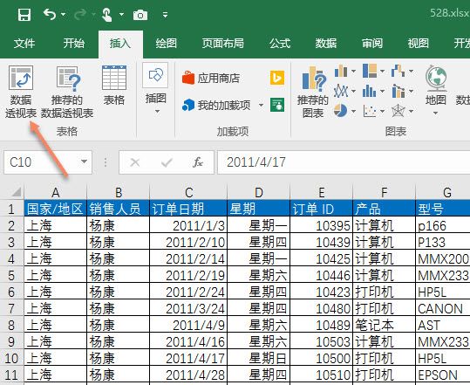Click the fx Insert Function button
Viewport: 470px width, 385px height.
(x=198, y=162)
